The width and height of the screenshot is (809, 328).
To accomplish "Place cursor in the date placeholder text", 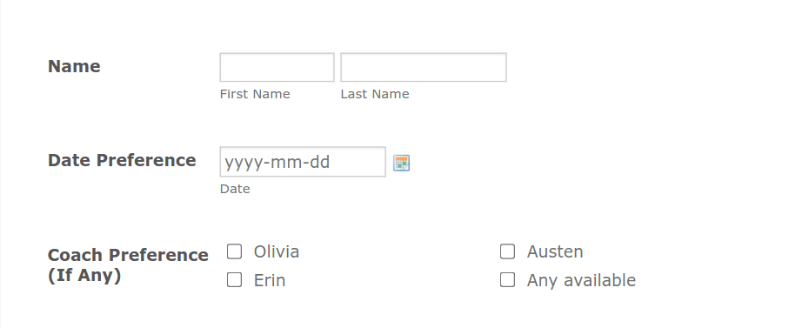I will [277, 163].
